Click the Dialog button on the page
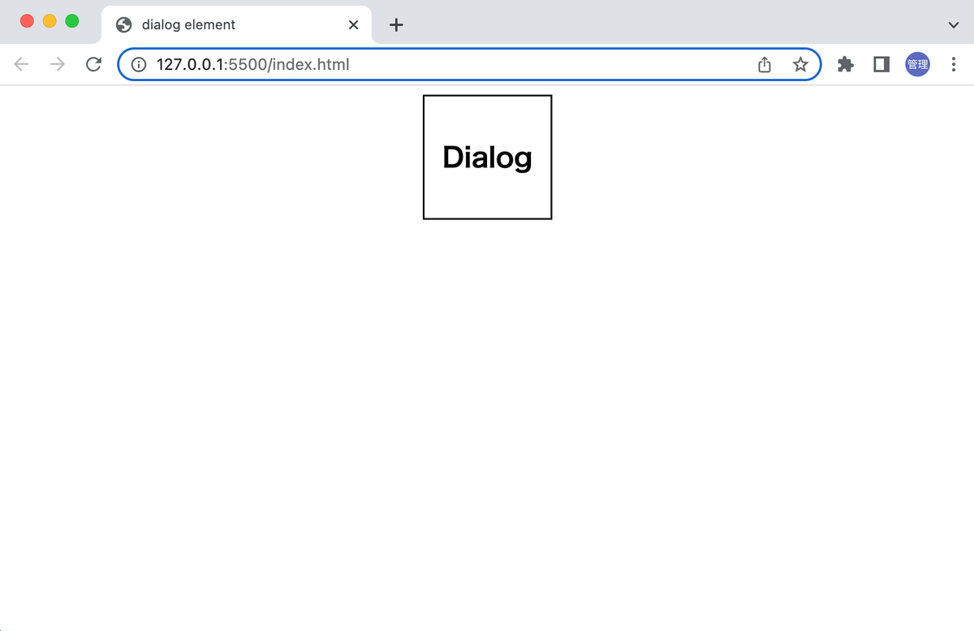Image resolution: width=974 pixels, height=631 pixels. [487, 157]
